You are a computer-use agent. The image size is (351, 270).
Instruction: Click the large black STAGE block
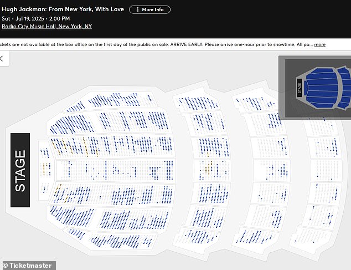20,170
